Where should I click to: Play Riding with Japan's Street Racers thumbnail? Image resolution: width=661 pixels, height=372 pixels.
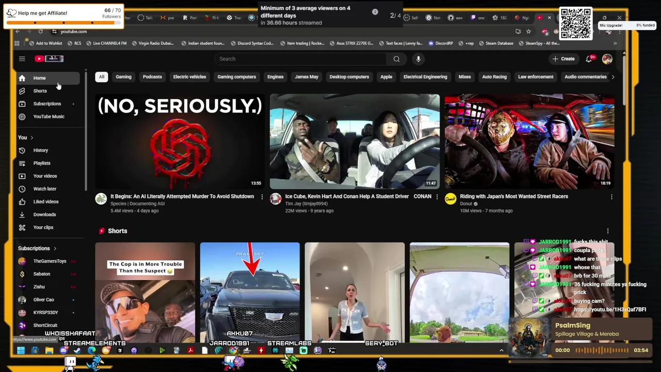pyautogui.click(x=529, y=142)
